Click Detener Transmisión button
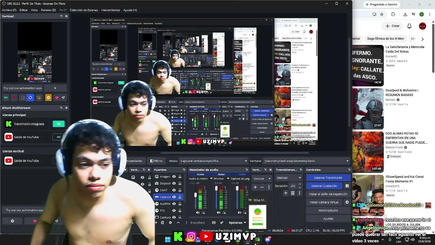This screenshot has height=245, width=435. pyautogui.click(x=328, y=178)
